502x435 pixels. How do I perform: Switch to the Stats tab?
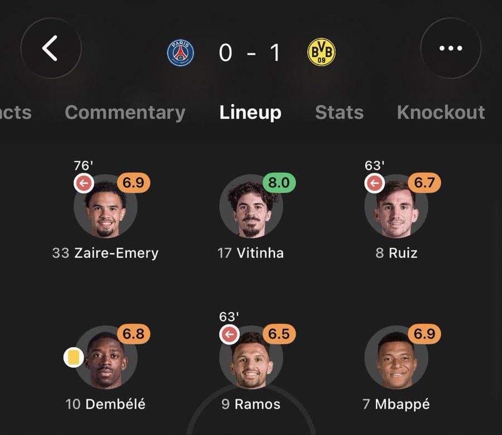pyautogui.click(x=339, y=113)
